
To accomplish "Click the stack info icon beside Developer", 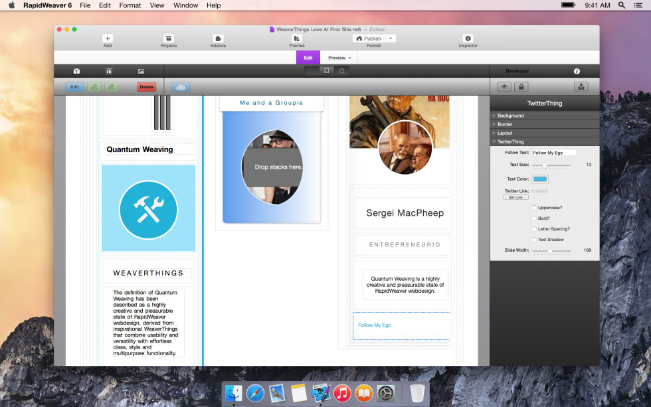I will pyautogui.click(x=577, y=71).
